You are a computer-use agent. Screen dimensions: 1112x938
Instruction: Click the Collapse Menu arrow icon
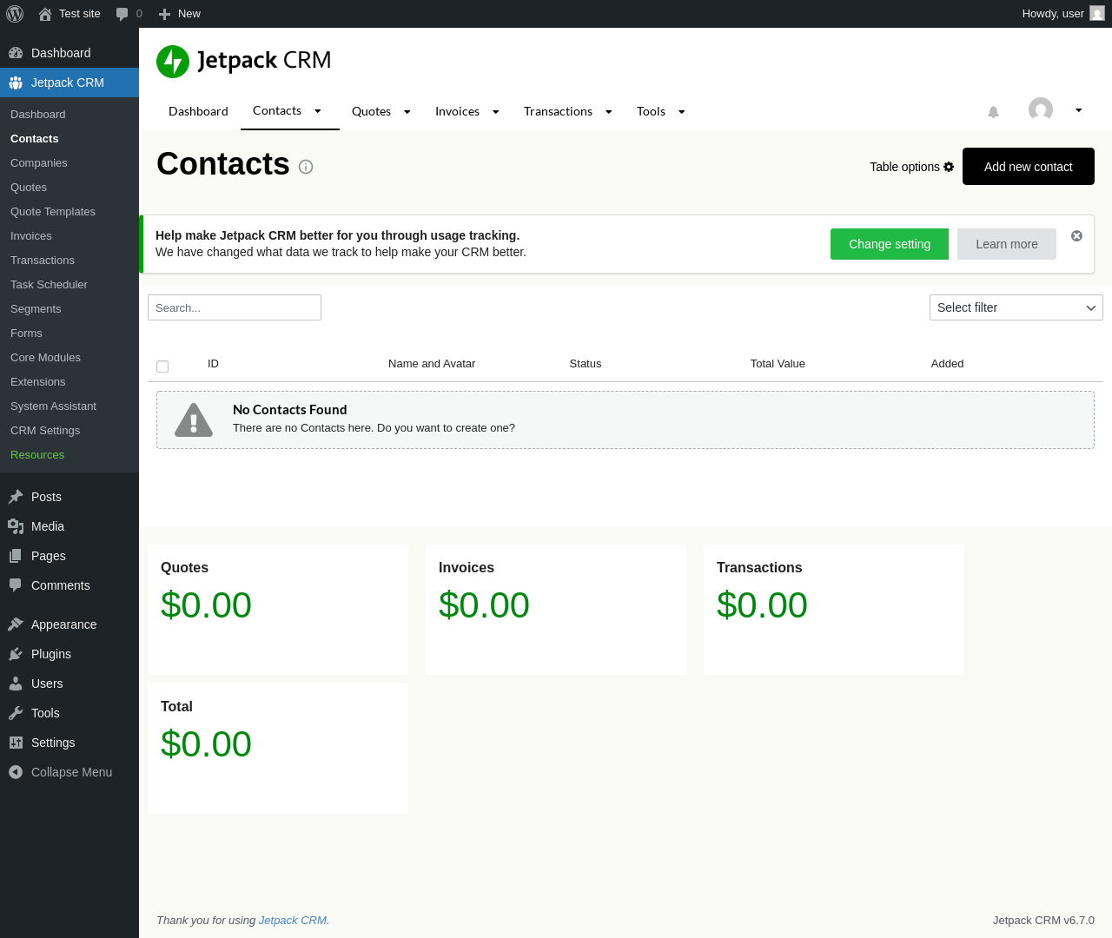(x=16, y=772)
